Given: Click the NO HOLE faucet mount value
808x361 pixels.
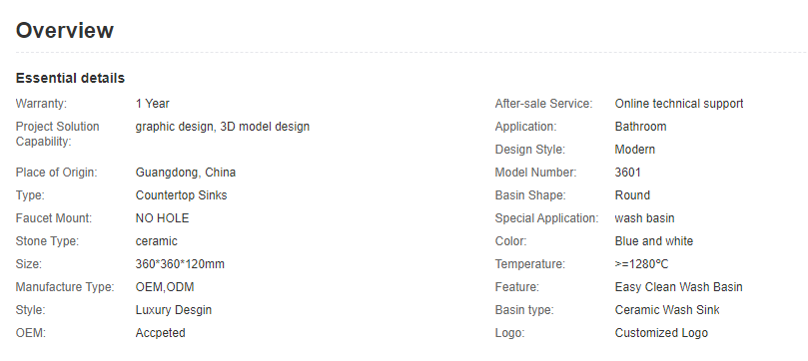Looking at the screenshot, I should click(163, 218).
